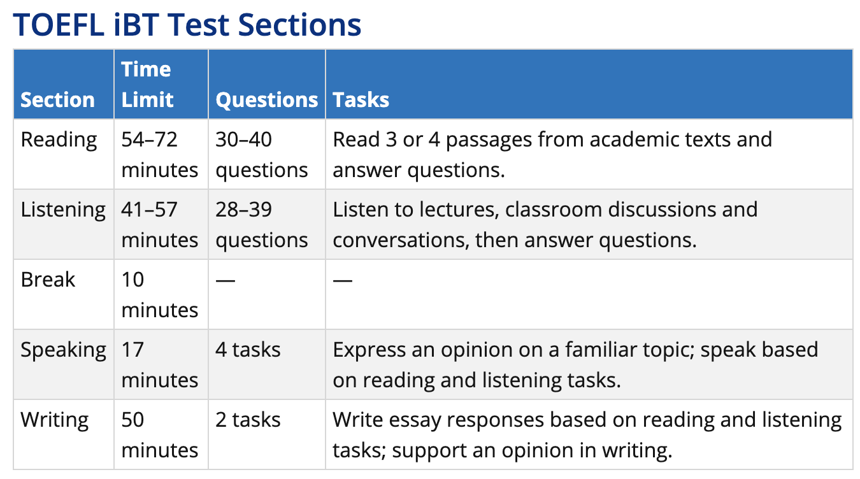This screenshot has width=860, height=479.
Task: Click the "30–40 questions" cell
Action: point(261,155)
